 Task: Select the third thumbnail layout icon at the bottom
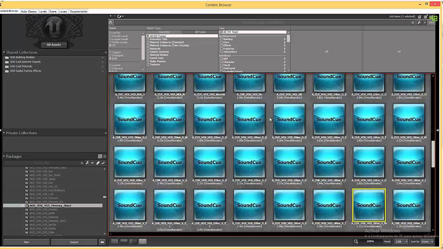pyautogui.click(x=133, y=241)
